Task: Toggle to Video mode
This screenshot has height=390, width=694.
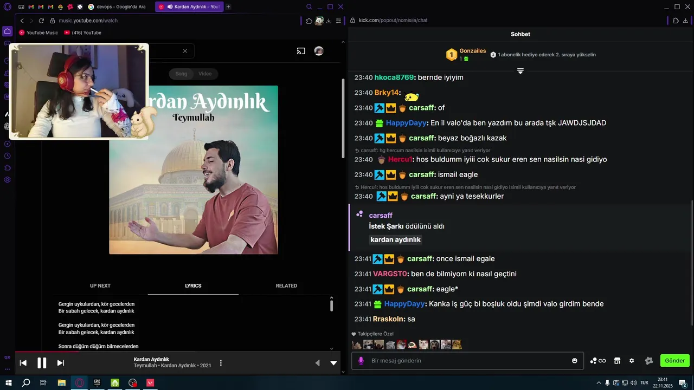Action: coord(205,74)
